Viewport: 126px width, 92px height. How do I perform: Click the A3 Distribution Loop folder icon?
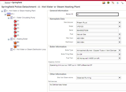click(11, 49)
